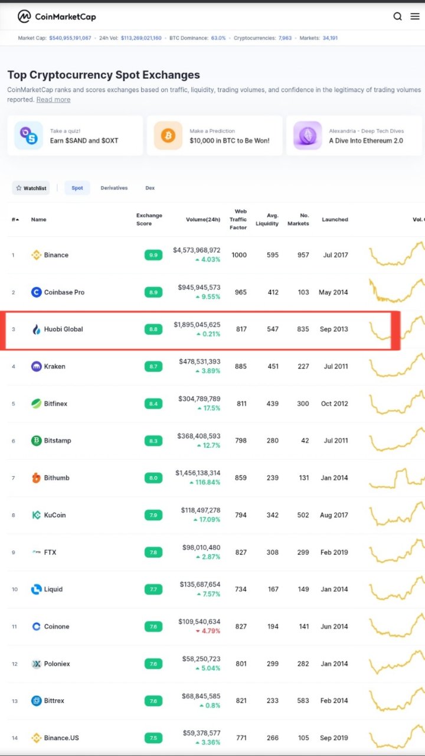
Task: Click the Poloniex logo icon
Action: pos(36,664)
